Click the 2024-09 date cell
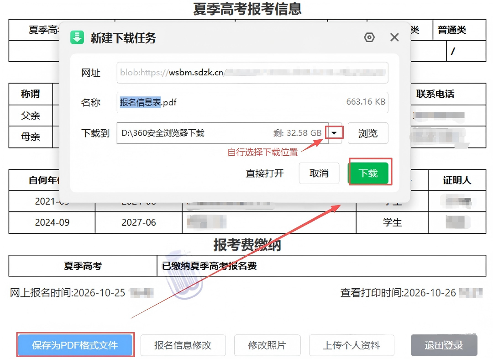 52,222
